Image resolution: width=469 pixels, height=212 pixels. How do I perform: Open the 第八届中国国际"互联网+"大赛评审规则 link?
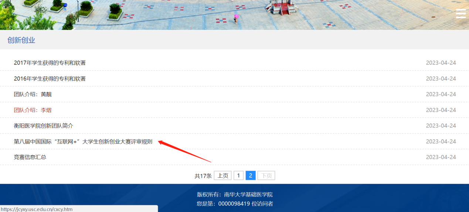(x=83, y=142)
